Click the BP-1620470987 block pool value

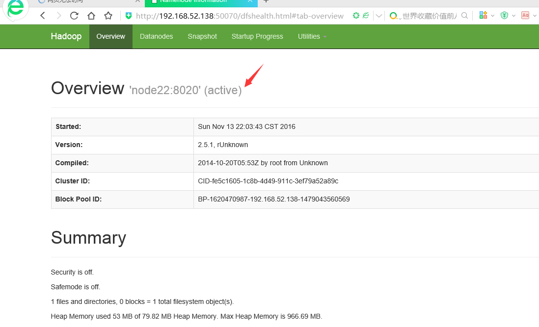click(273, 200)
